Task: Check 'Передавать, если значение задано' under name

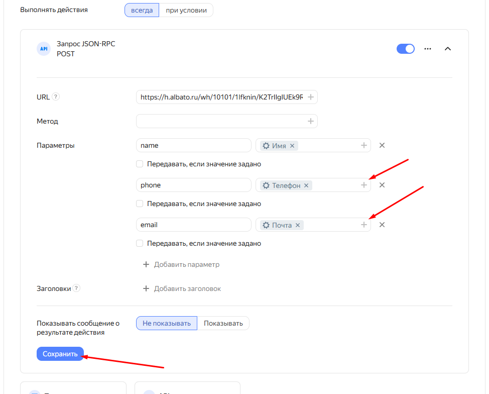Action: click(x=140, y=164)
